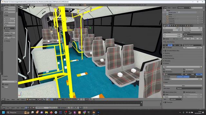Select the Object properties tab icon
Image resolution: width=206 pixels, height=115 pixels.
[x=177, y=26]
